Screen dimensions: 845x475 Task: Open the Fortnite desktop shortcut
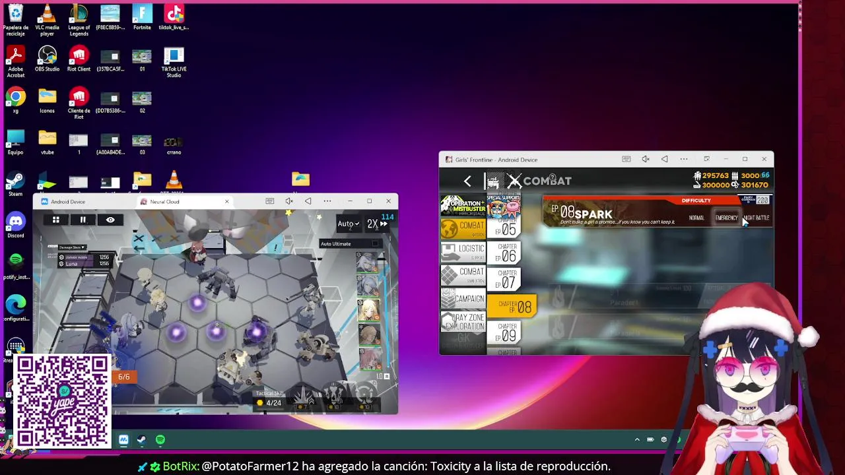coord(142,17)
